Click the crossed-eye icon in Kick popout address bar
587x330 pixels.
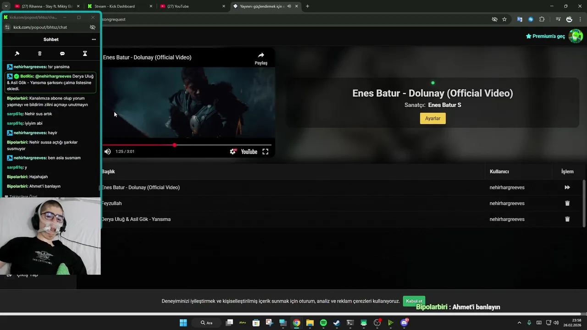93,27
